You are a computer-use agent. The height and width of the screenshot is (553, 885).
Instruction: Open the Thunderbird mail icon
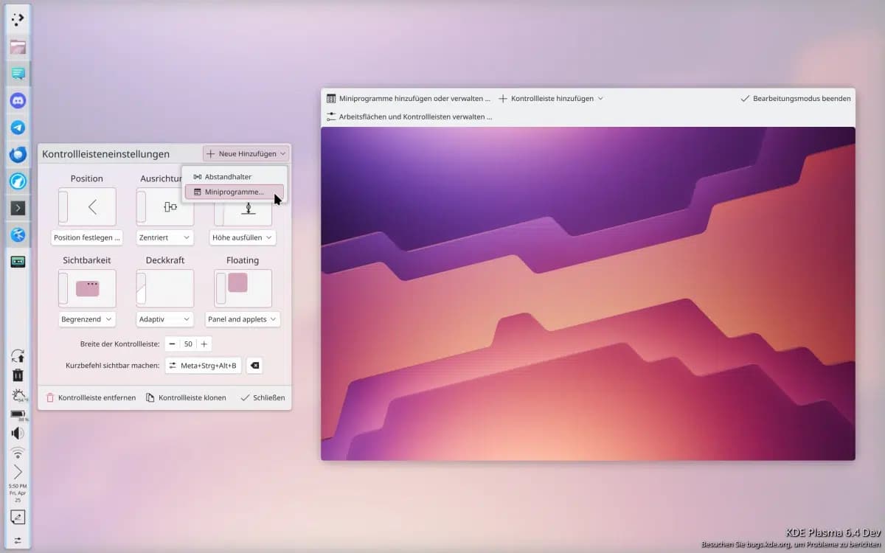[x=18, y=154]
